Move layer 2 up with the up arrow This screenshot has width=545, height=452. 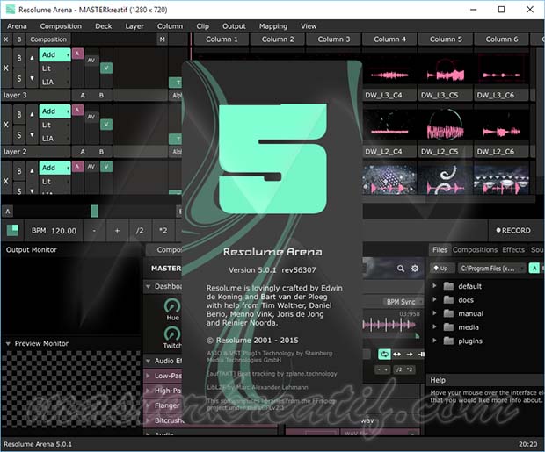(32, 115)
